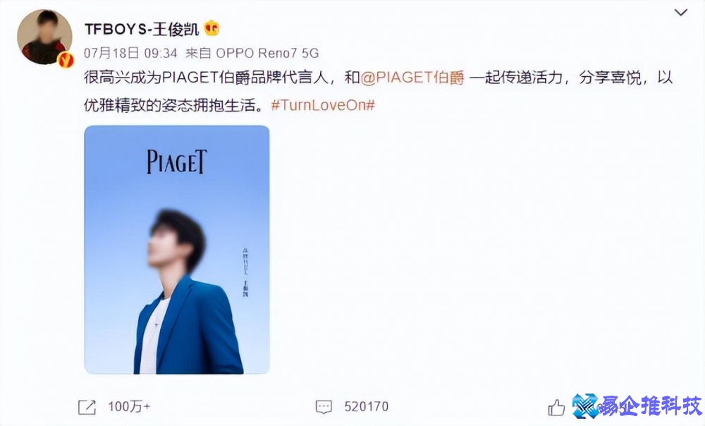Open the @PIAGET伯爵 mention
Image resolution: width=705 pixels, height=426 pixels.
click(412, 78)
